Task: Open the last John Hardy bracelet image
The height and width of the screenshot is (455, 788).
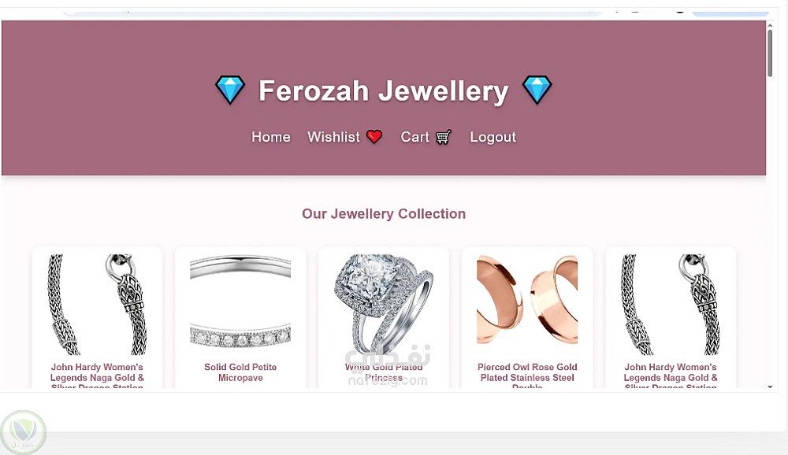Action: click(671, 305)
